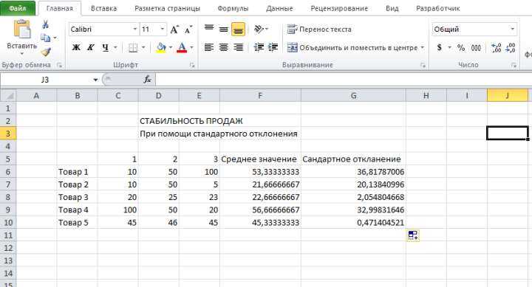
Task: Open the Файл tab
Action: pyautogui.click(x=17, y=8)
